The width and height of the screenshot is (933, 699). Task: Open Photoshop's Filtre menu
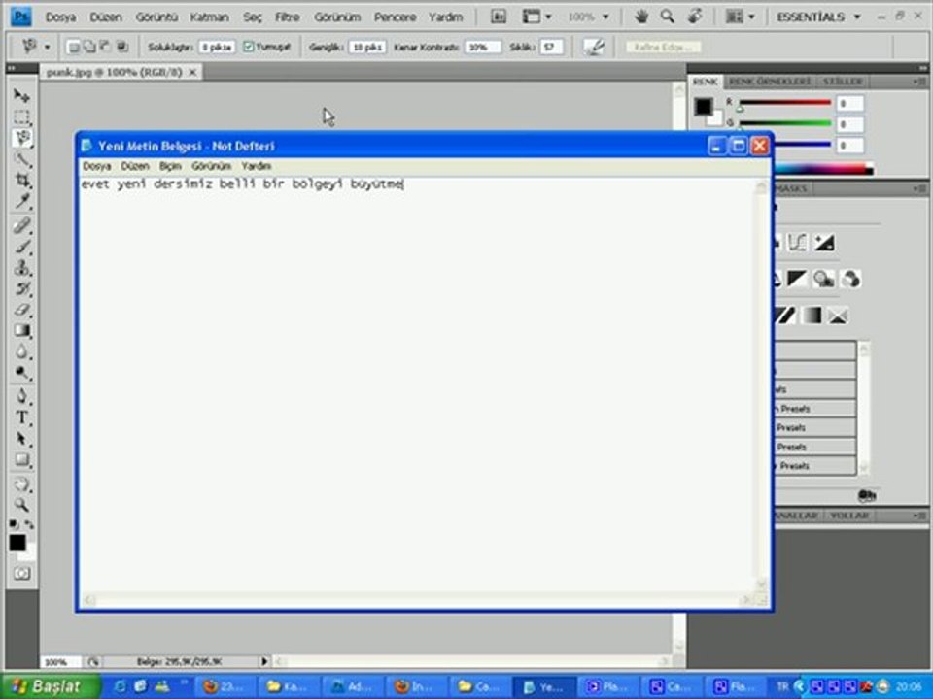tap(287, 17)
